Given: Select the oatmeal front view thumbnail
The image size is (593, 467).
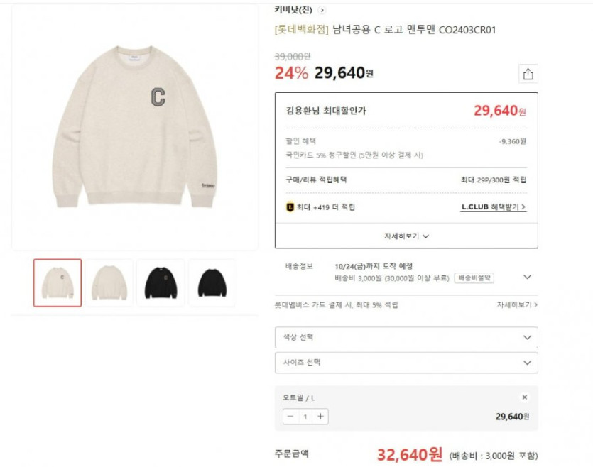Looking at the screenshot, I should click(58, 282).
